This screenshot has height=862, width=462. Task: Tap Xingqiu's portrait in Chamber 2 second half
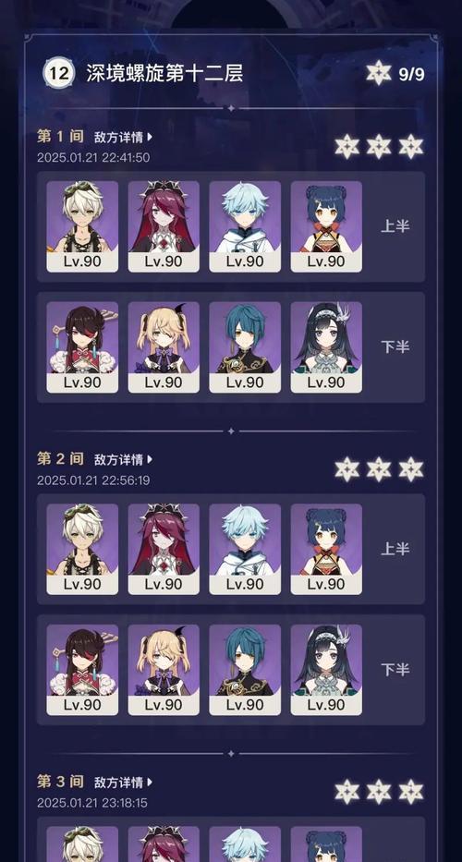coord(245,670)
